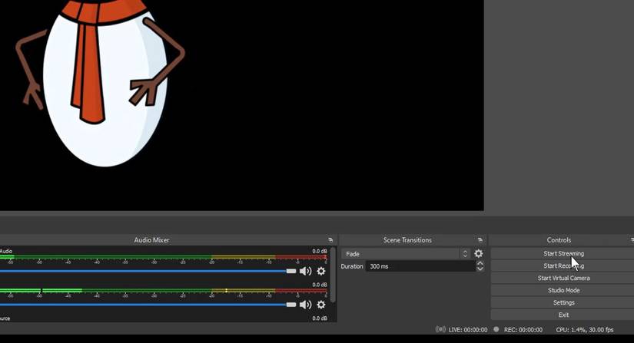Viewport: 634px width, 343px height.
Task: Click the CPU: 1.4%, 30.00 fps readout
Action: [x=585, y=330]
